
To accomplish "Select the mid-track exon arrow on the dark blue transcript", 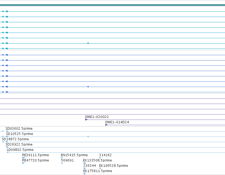I will 88,87.
